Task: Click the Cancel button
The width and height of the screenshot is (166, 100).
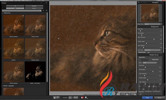Action: click(x=159, y=98)
